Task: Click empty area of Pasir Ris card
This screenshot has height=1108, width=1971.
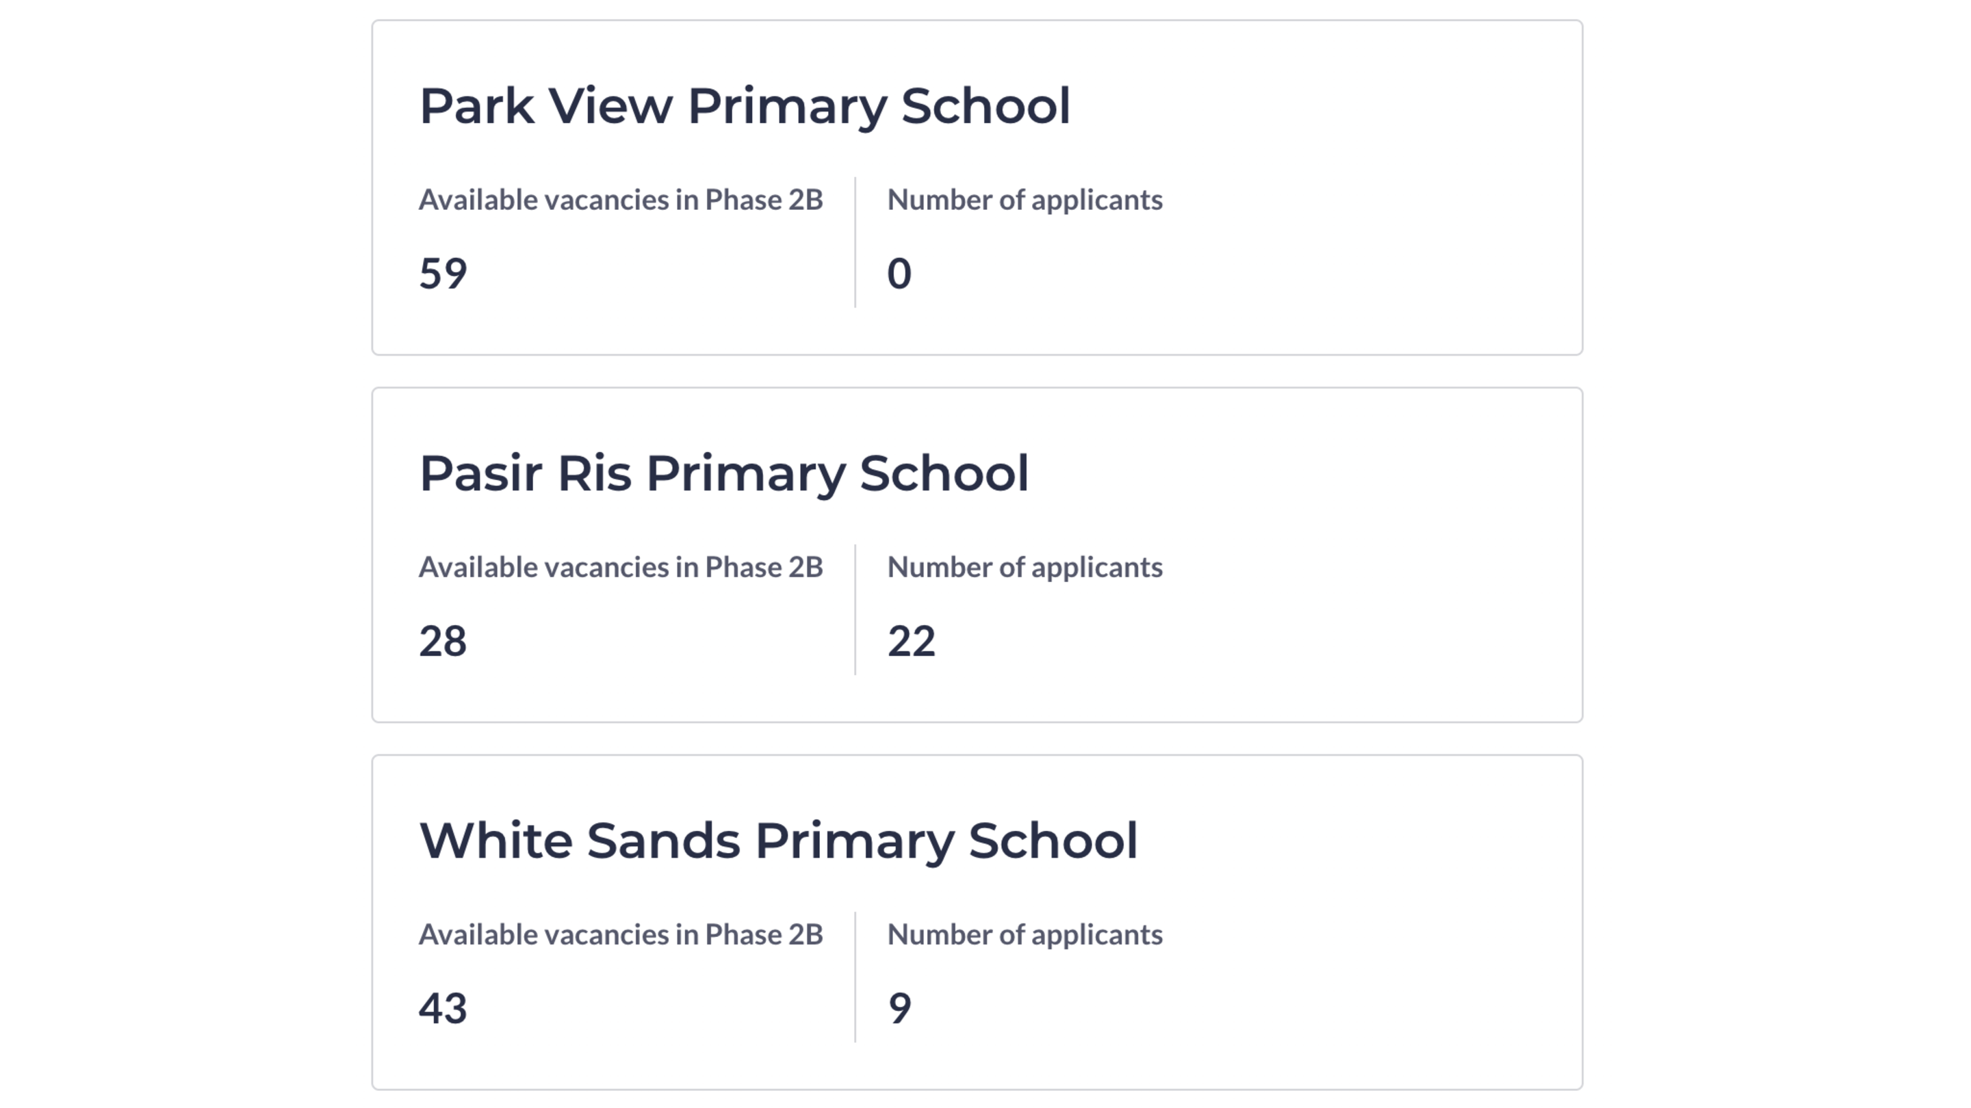Action: pyautogui.click(x=1377, y=611)
